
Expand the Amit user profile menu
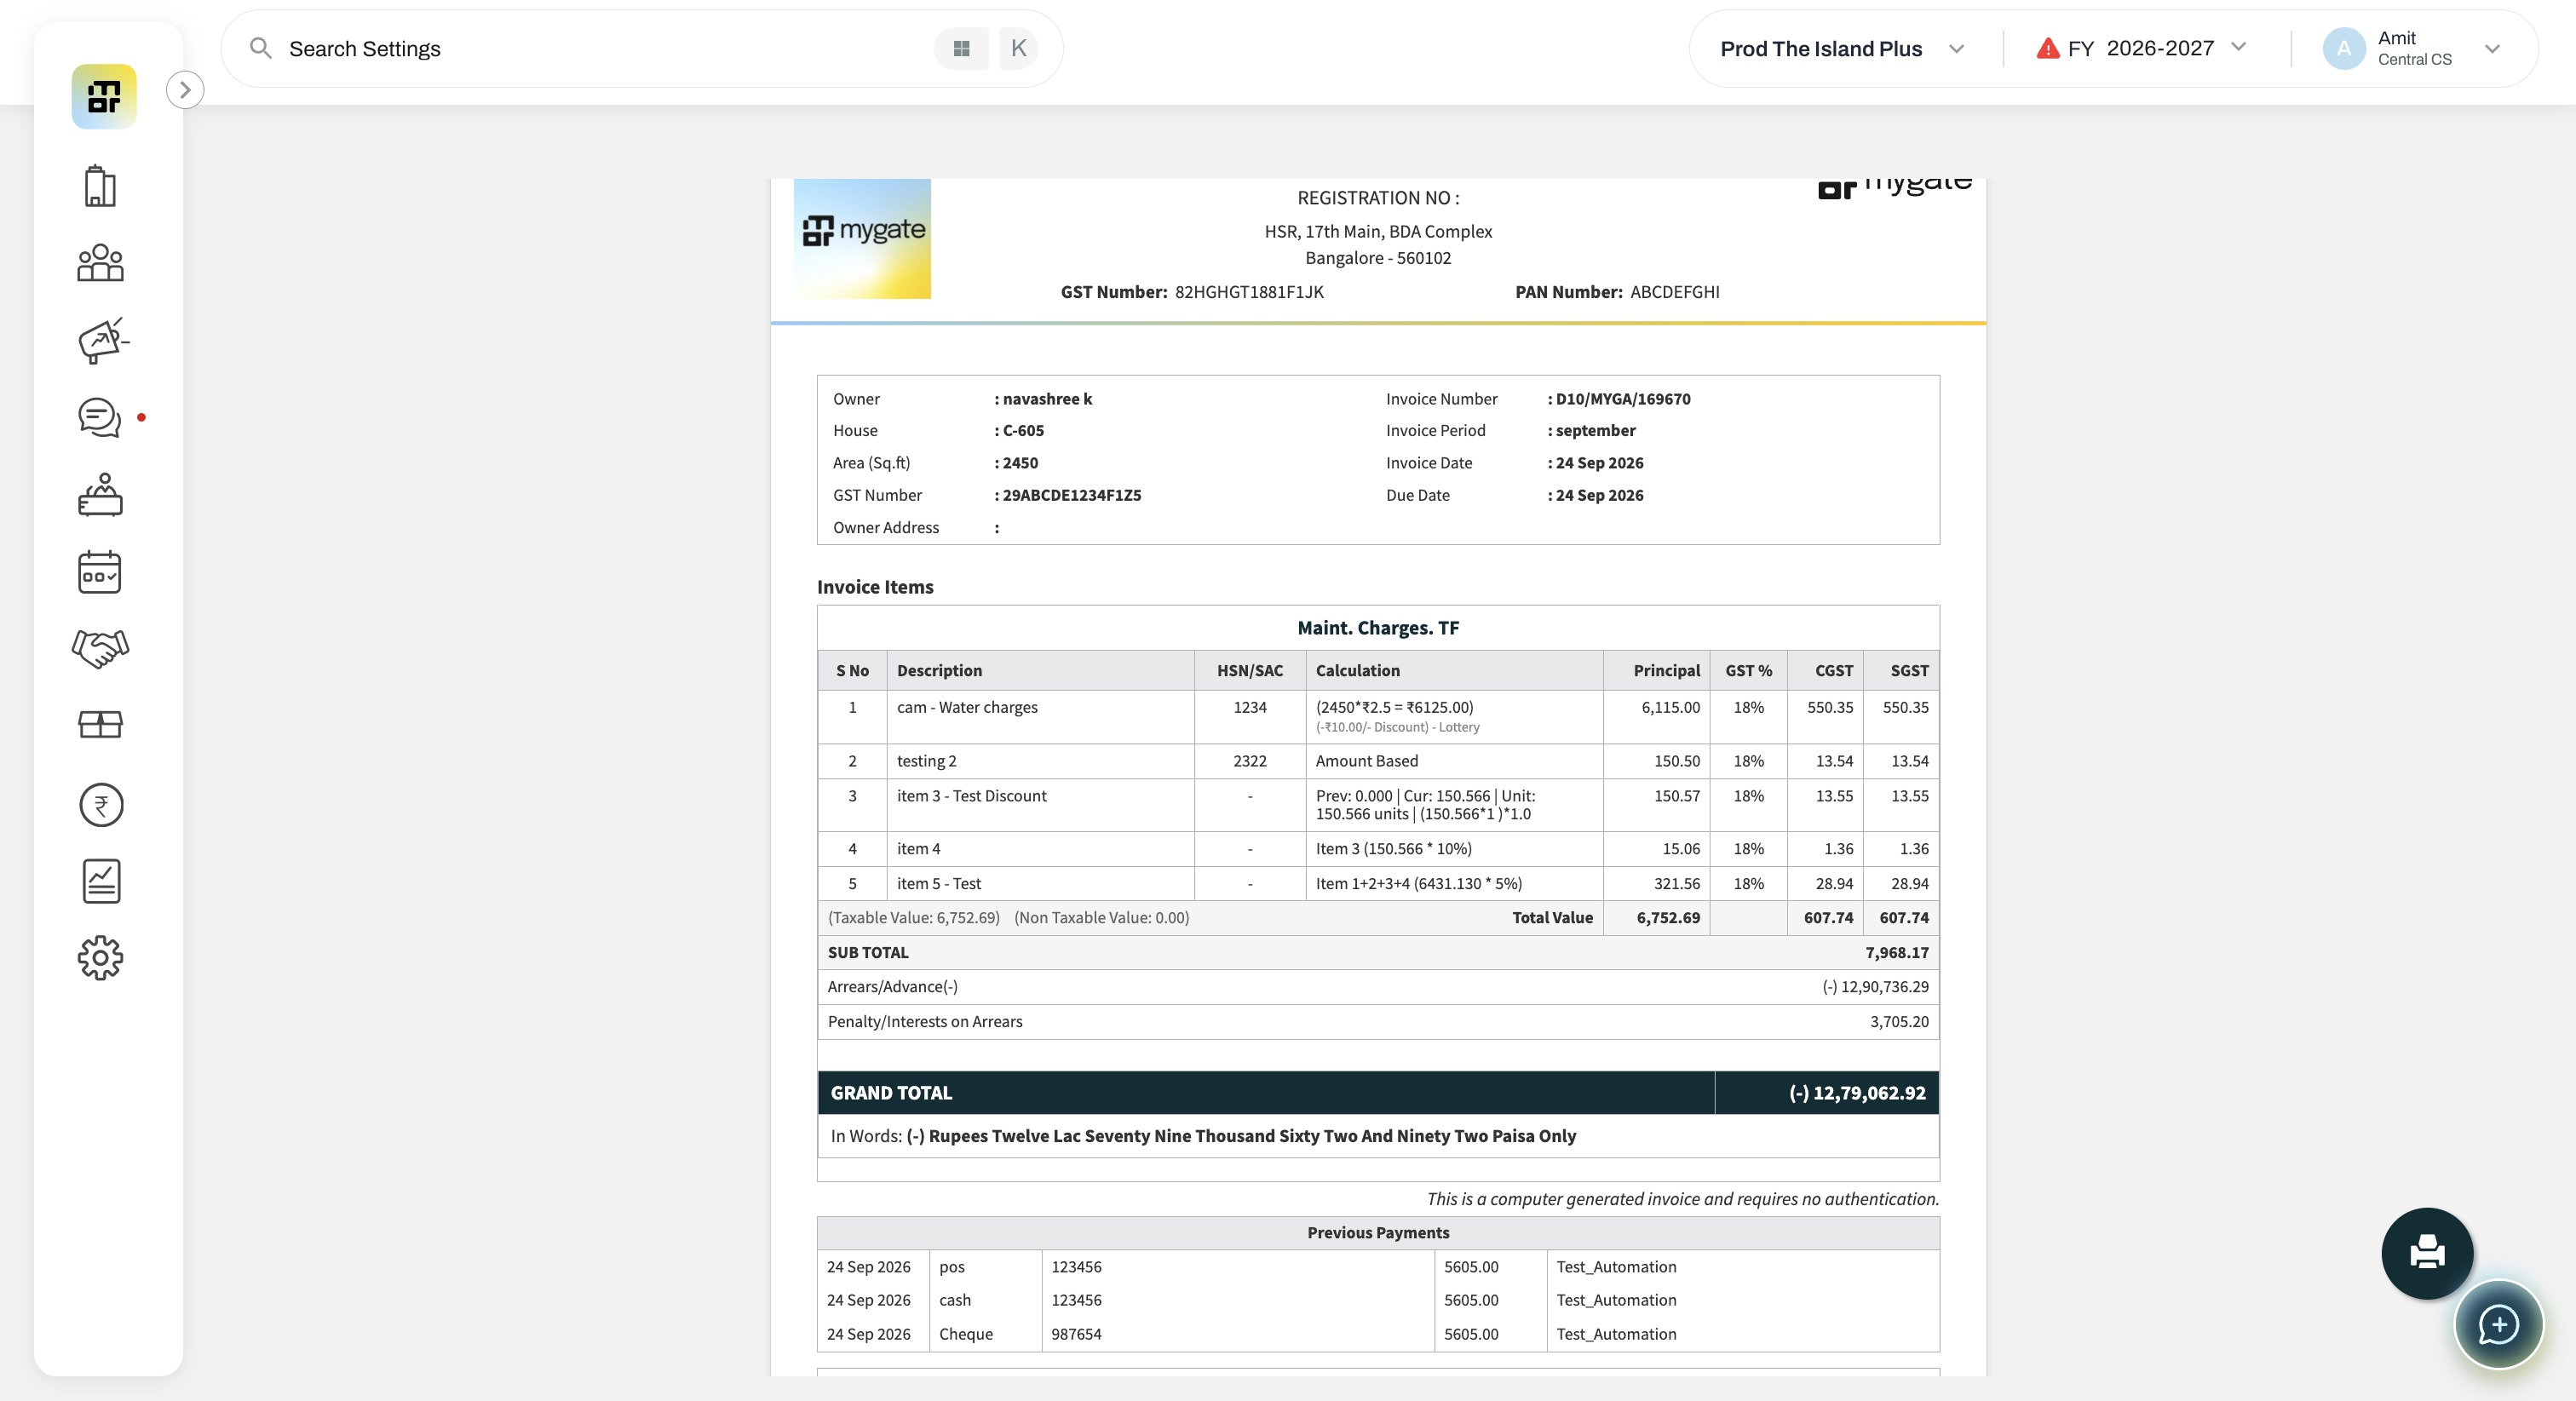tap(2412, 49)
